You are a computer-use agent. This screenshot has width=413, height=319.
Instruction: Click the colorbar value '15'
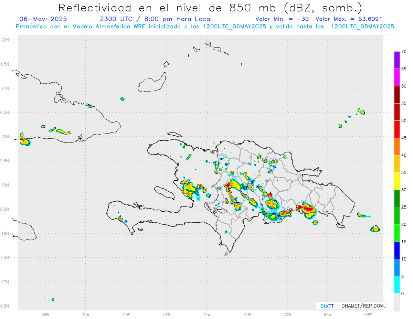pos(404,242)
